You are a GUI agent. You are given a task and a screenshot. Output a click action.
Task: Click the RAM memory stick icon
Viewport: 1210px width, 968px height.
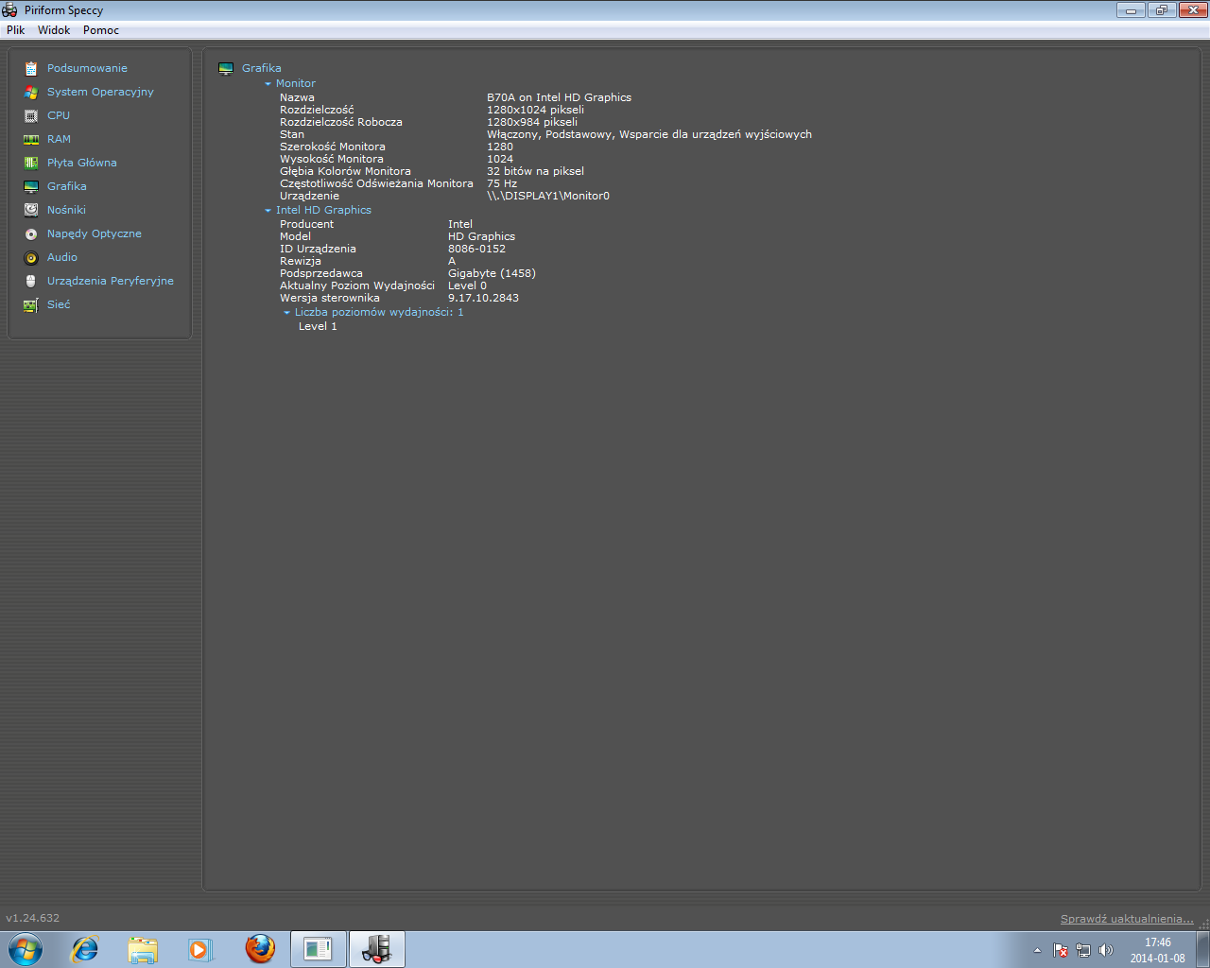(31, 139)
